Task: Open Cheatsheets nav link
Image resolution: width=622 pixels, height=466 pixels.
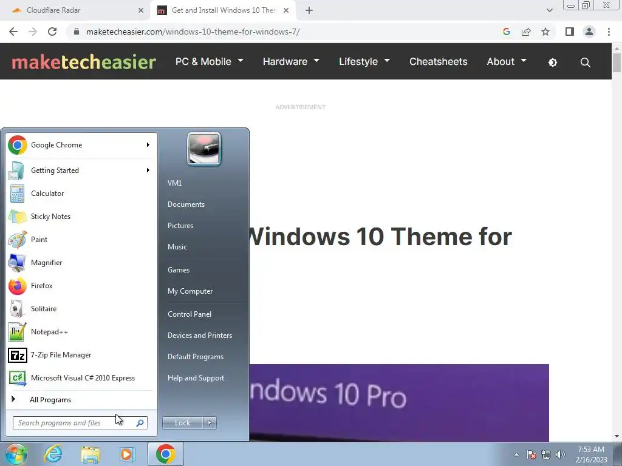Action: [439, 61]
